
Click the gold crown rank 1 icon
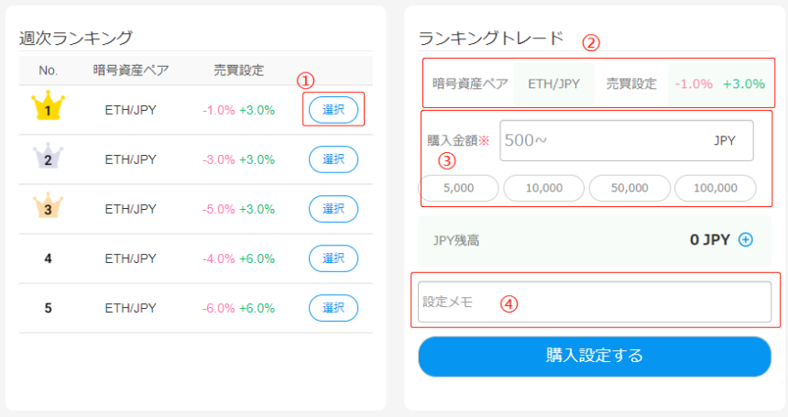(x=49, y=105)
